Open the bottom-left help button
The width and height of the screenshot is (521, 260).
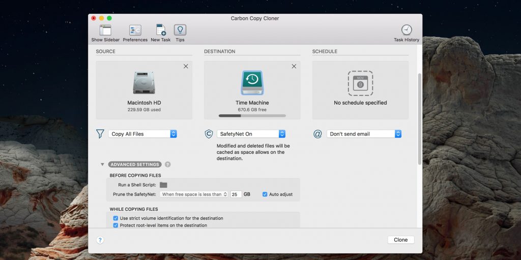[x=100, y=240]
